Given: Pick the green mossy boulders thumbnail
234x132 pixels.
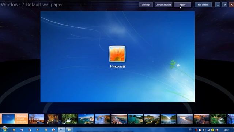Looking at the screenshot, I should (x=152, y=119).
